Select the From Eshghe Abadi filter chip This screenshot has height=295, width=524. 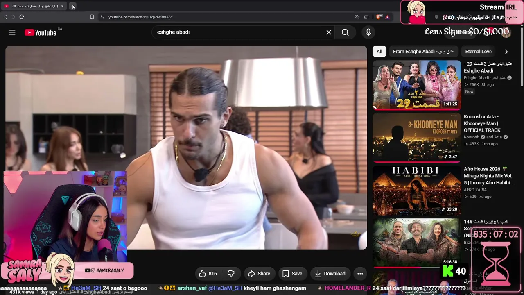424,52
